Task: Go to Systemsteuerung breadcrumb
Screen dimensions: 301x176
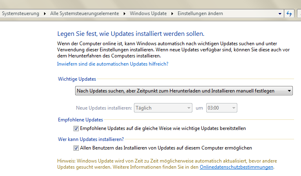Action: pyautogui.click(x=20, y=13)
